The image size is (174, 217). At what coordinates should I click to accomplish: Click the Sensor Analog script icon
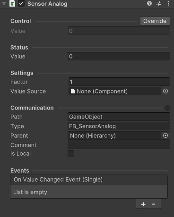click(12, 3)
